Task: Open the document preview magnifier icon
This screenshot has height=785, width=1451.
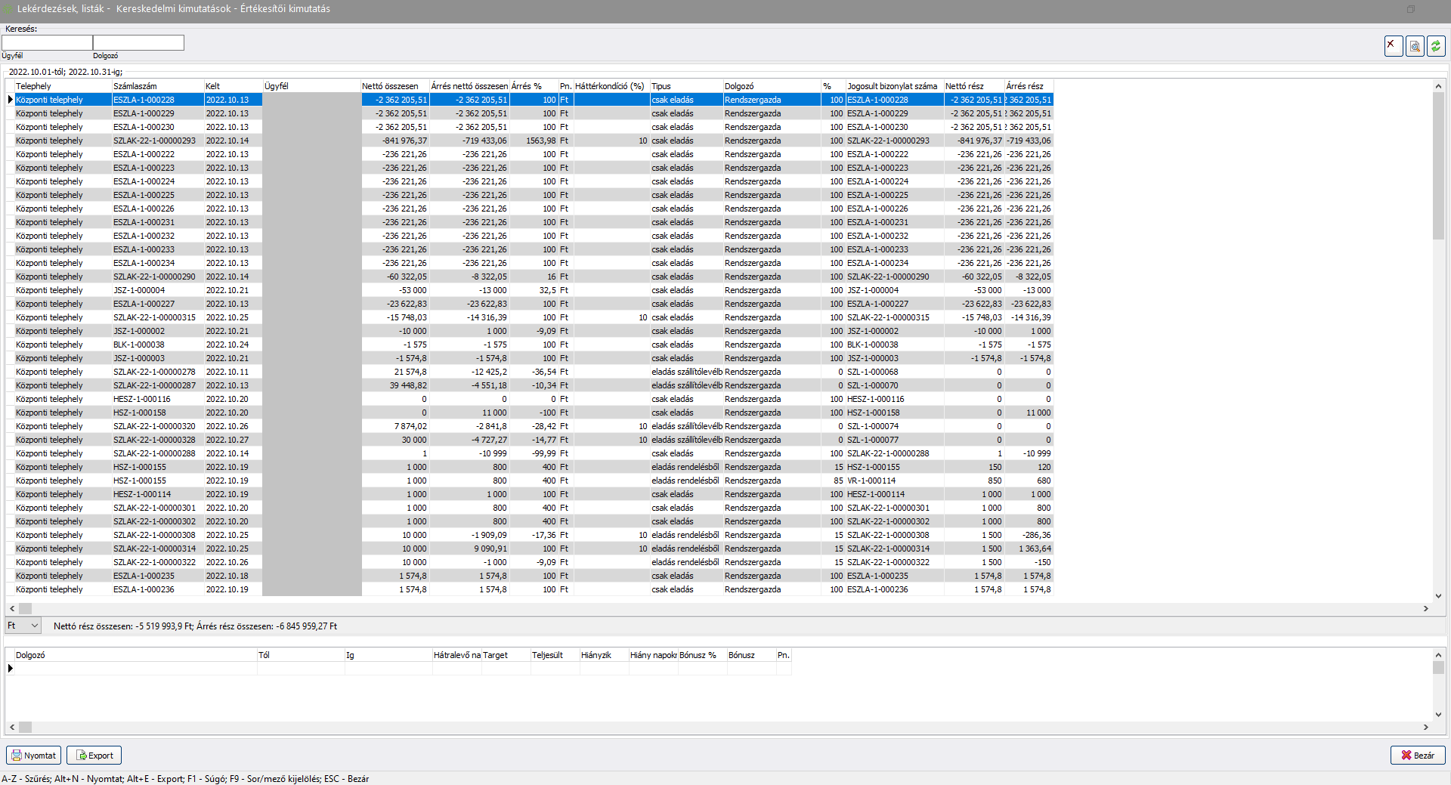Action: (1414, 46)
